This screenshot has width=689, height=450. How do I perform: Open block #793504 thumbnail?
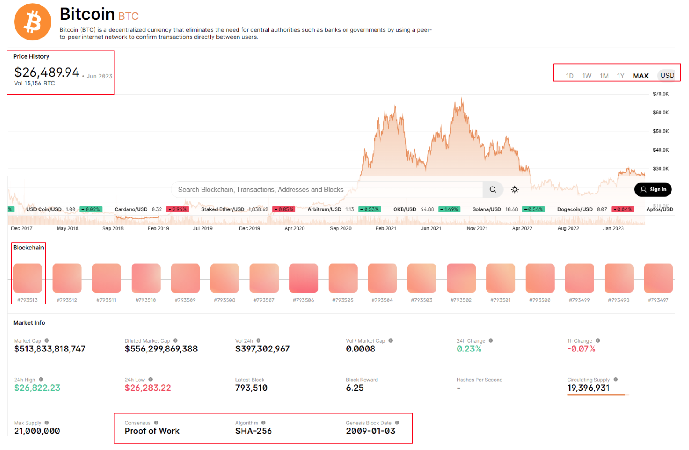point(382,278)
